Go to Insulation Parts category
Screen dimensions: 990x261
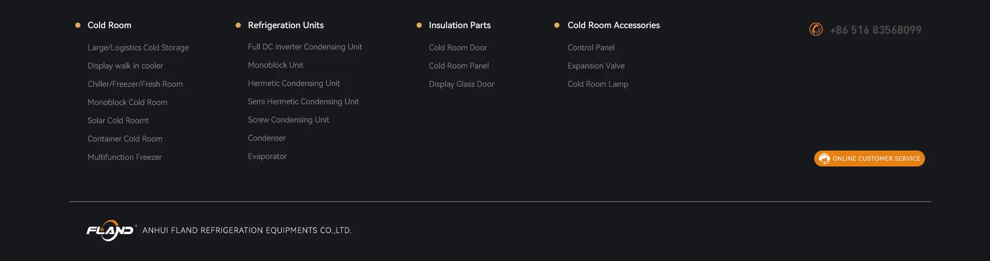(459, 25)
